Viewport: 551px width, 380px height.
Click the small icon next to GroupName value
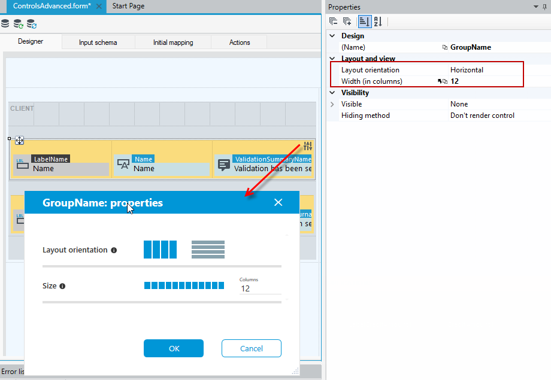tap(445, 47)
